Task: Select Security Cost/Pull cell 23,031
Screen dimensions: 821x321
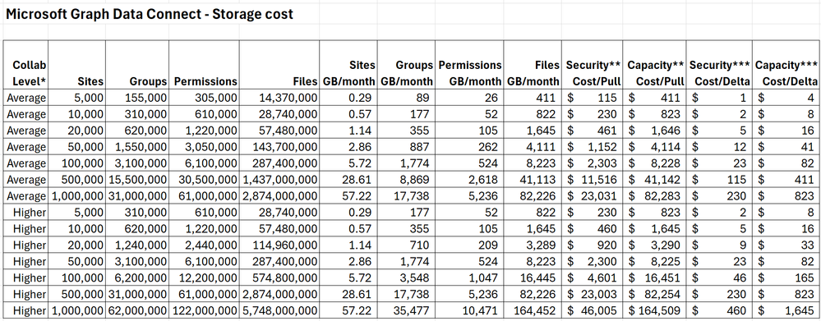Action: click(593, 195)
